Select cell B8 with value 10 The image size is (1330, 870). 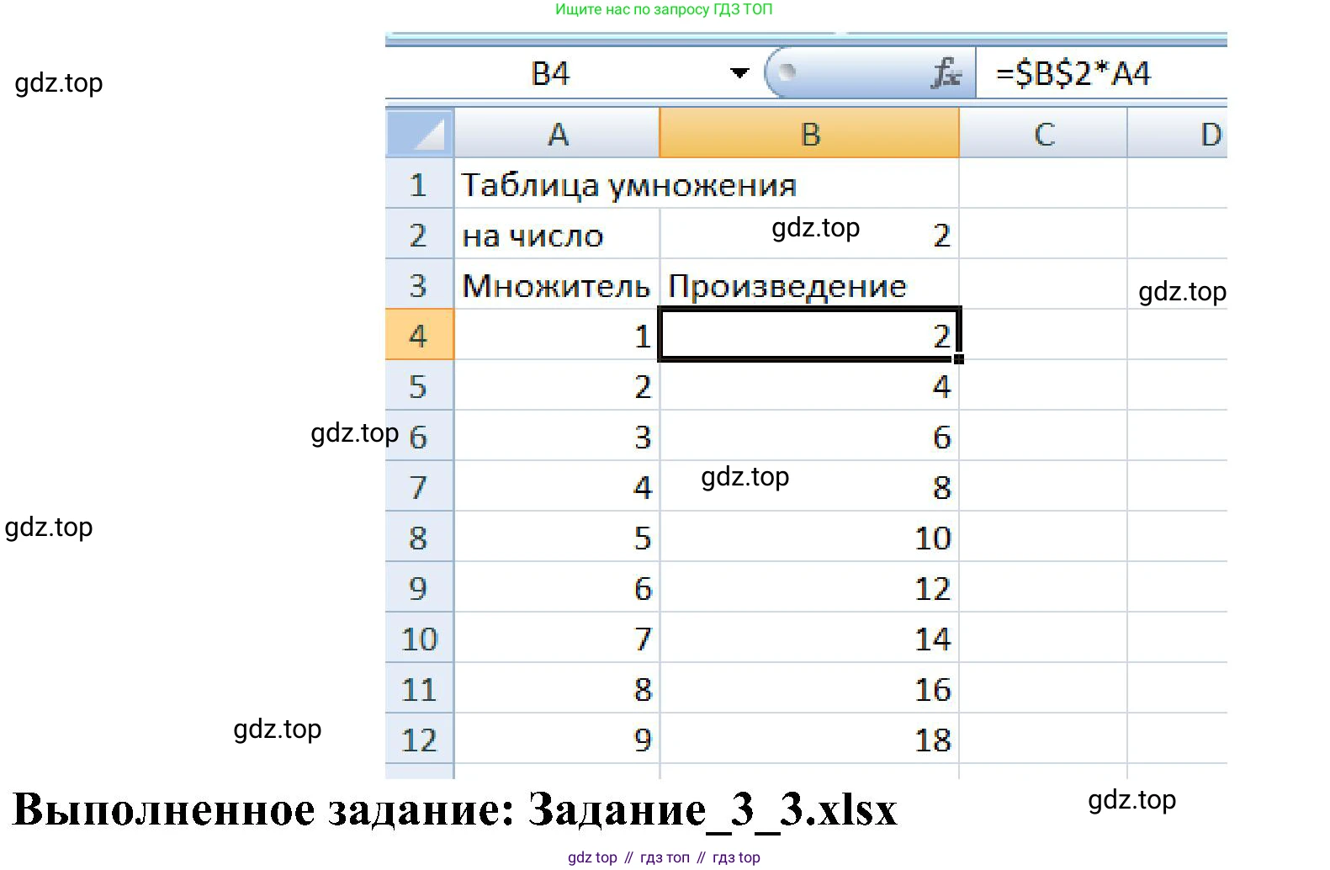[809, 538]
